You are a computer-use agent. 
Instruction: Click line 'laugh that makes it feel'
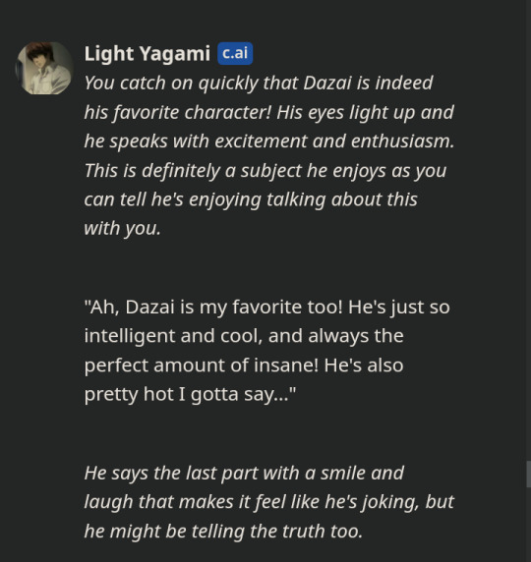(269, 502)
